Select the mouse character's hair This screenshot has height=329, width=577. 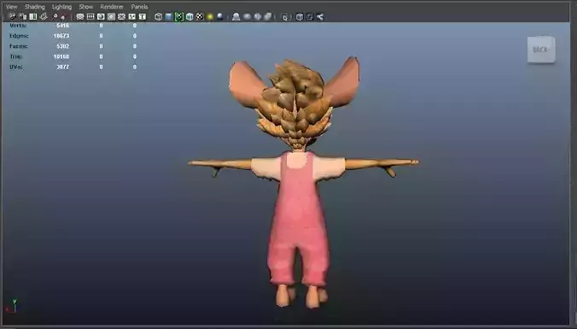coord(295,103)
